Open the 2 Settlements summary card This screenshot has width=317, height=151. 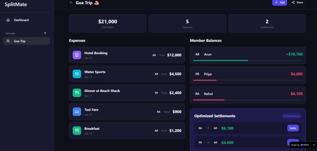(267, 24)
